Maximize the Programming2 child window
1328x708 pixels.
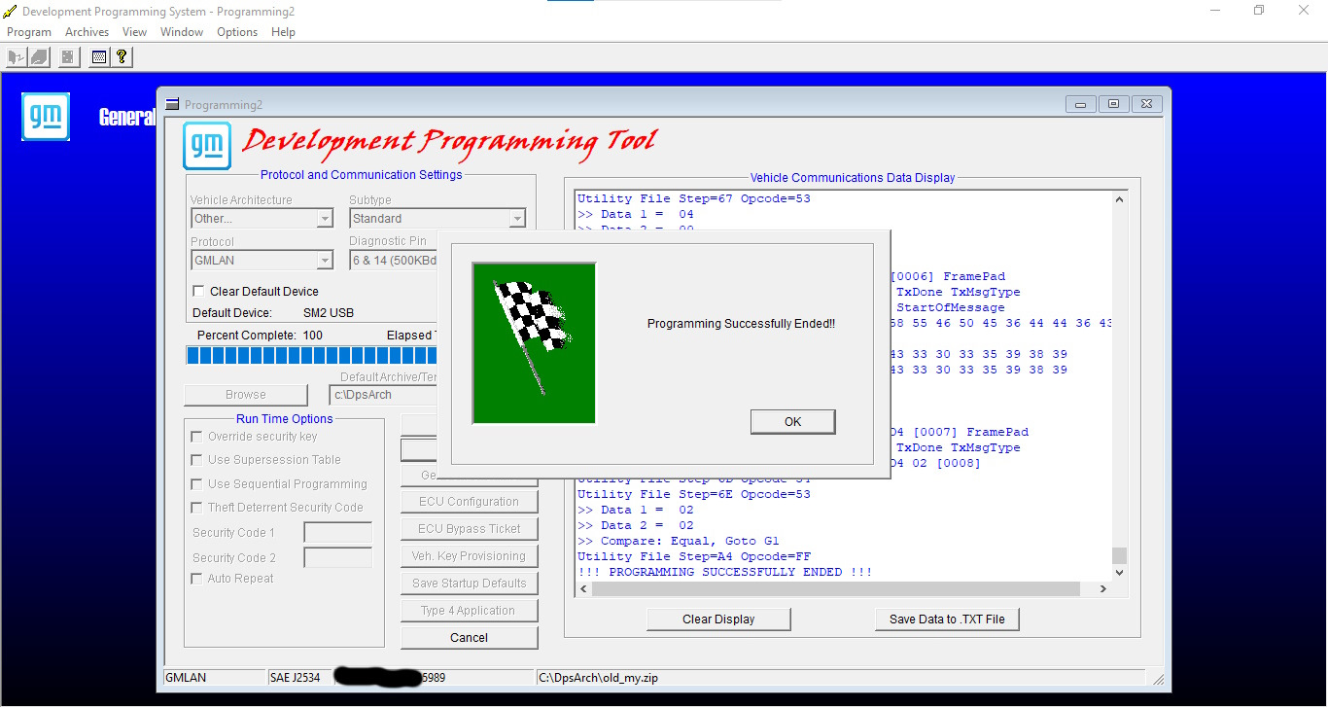pyautogui.click(x=1114, y=104)
